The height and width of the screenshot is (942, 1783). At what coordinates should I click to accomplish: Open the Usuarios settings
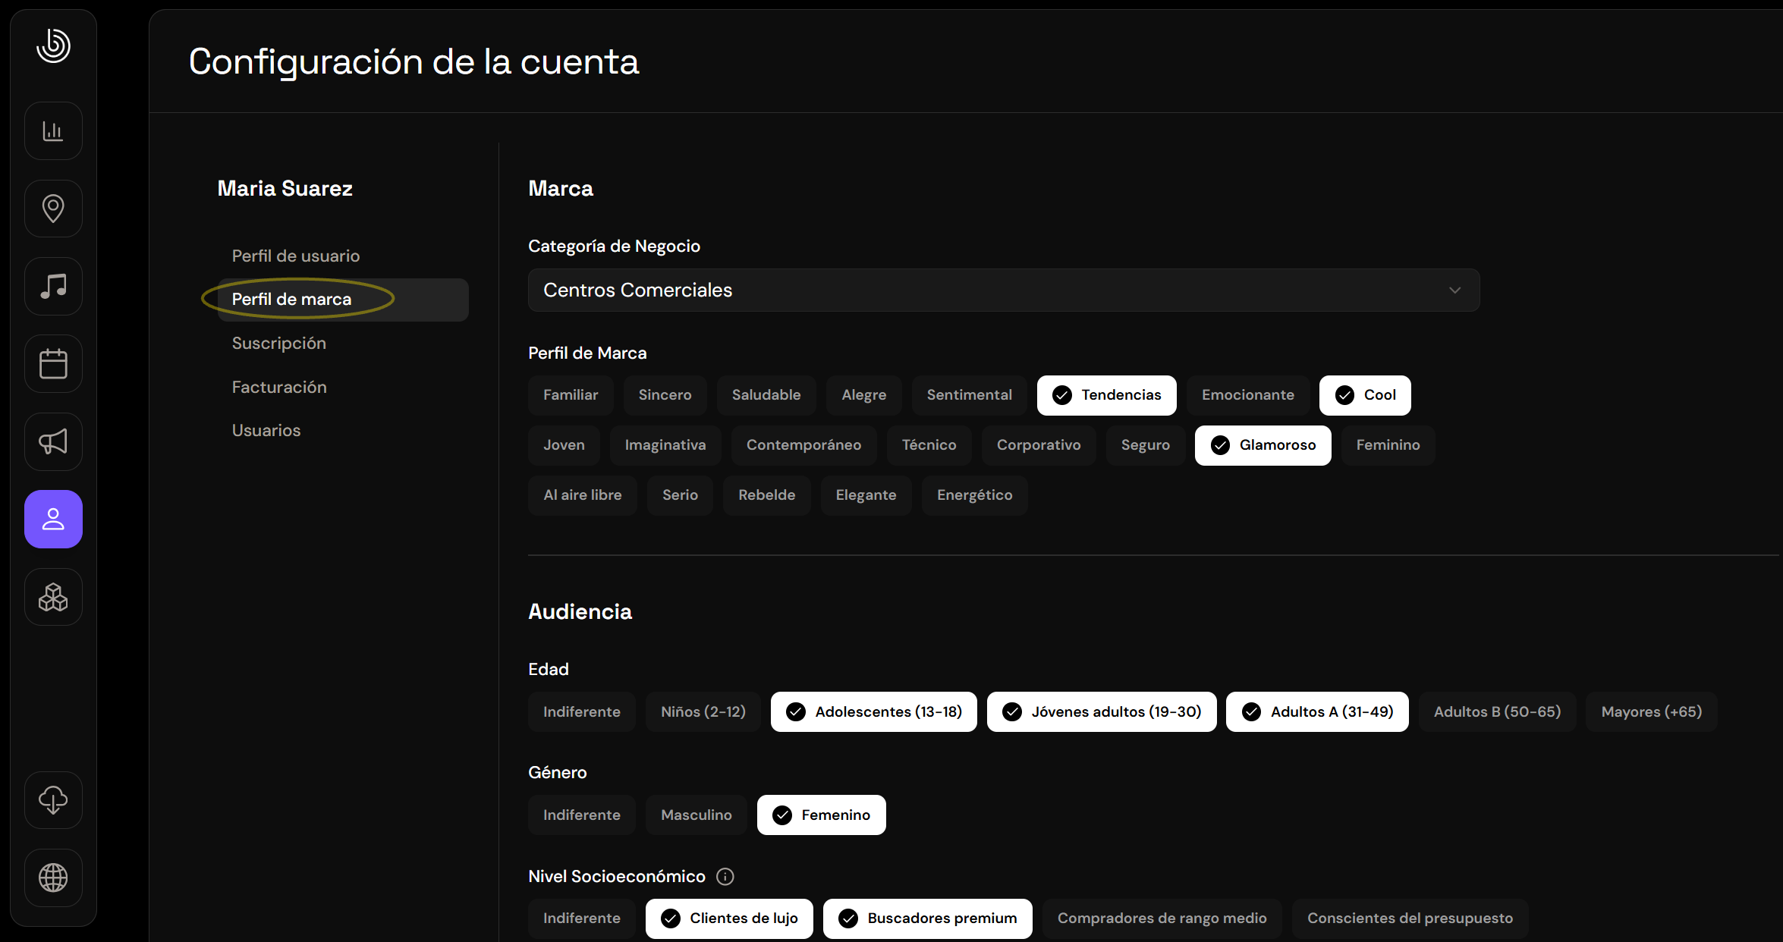(x=266, y=431)
